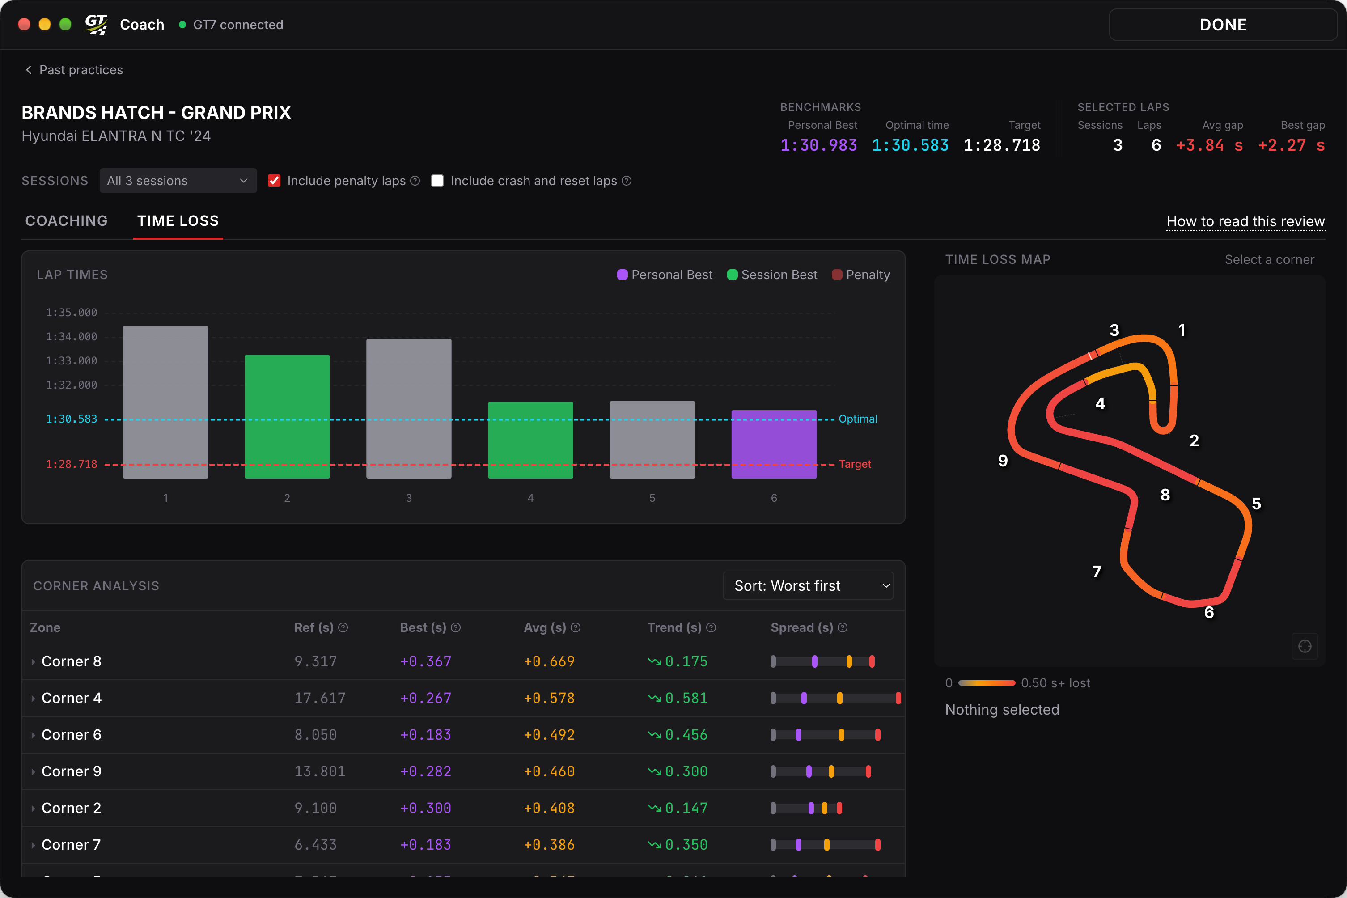Expand the Corner 7 row
The image size is (1347, 898).
[33, 845]
